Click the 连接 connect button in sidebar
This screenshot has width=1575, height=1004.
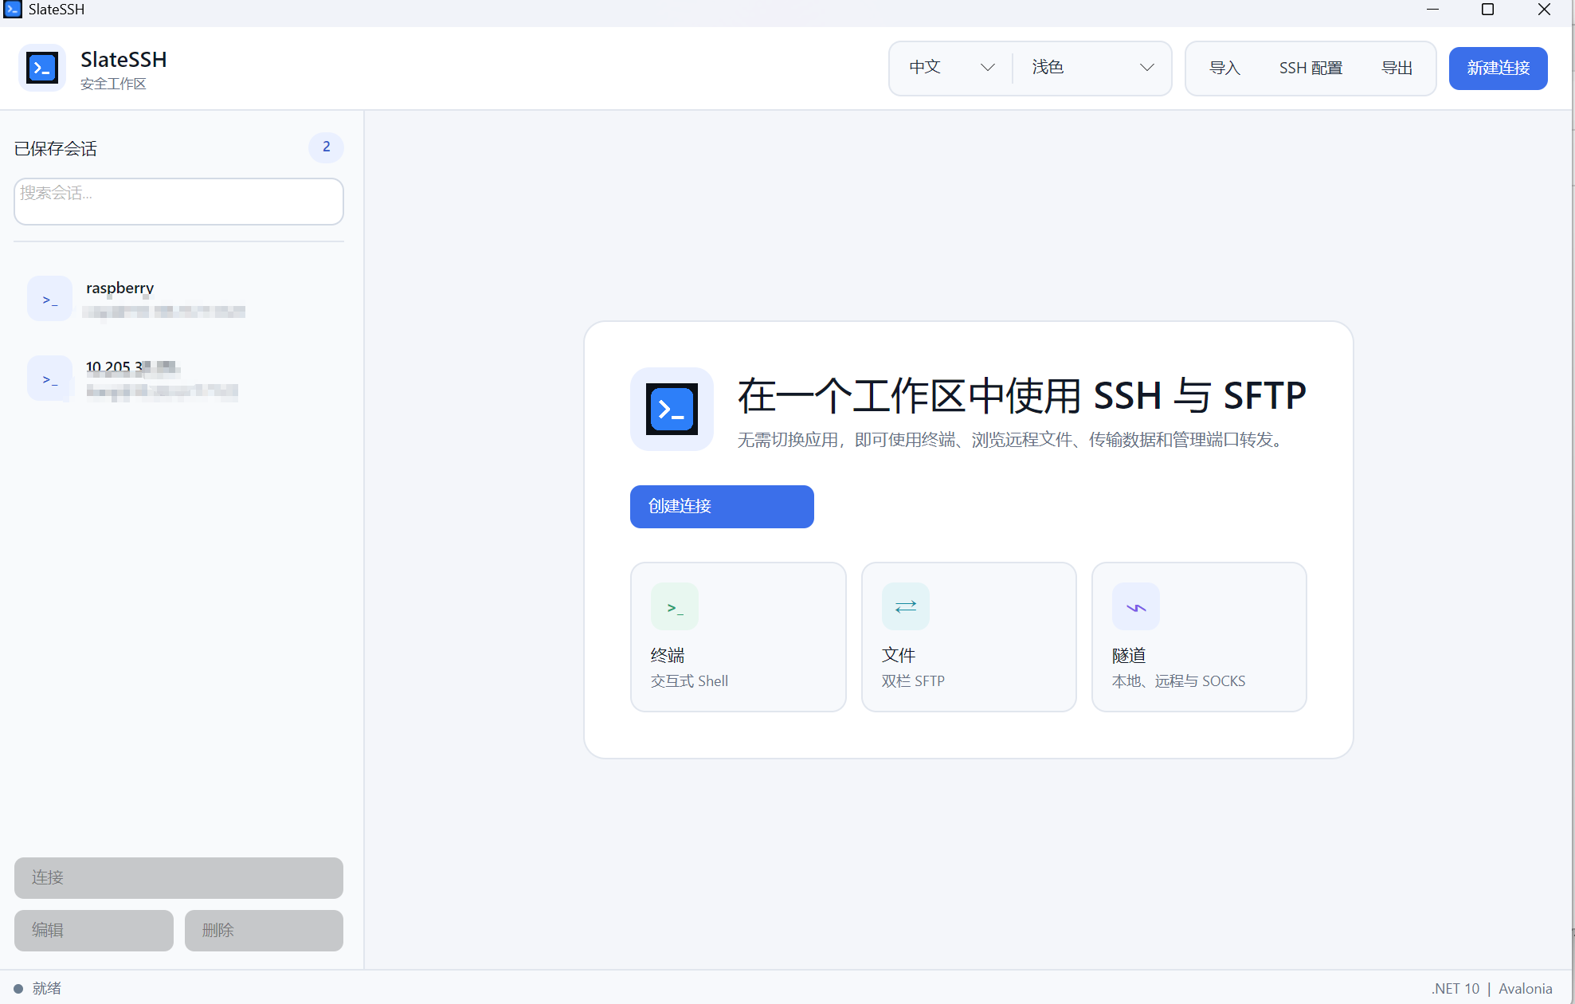pos(178,878)
